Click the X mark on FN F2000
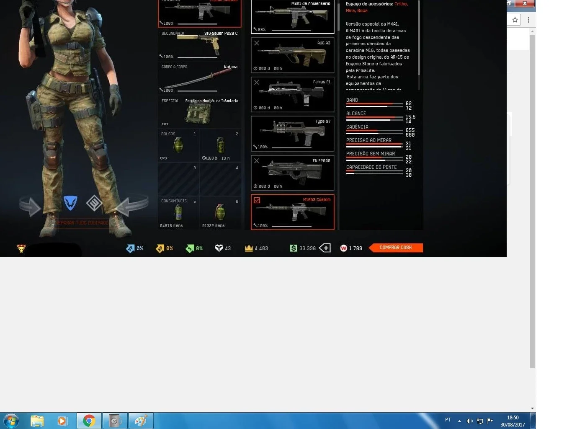This screenshot has width=572, height=429. 257,161
